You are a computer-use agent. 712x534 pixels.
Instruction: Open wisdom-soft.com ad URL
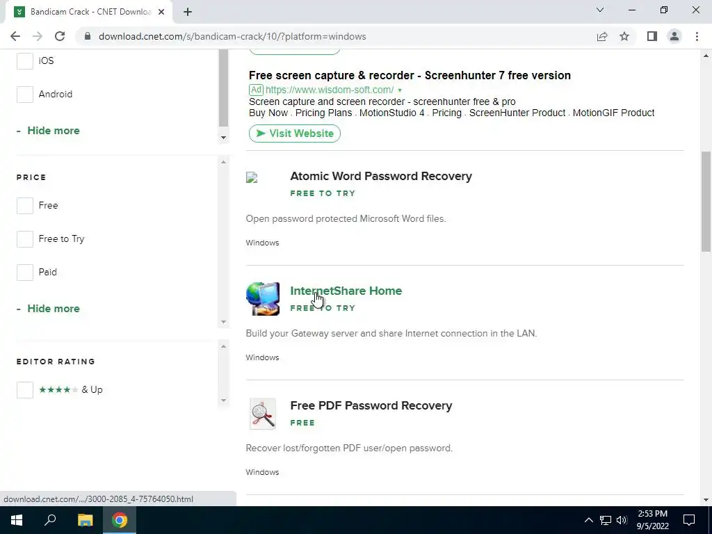click(x=329, y=90)
